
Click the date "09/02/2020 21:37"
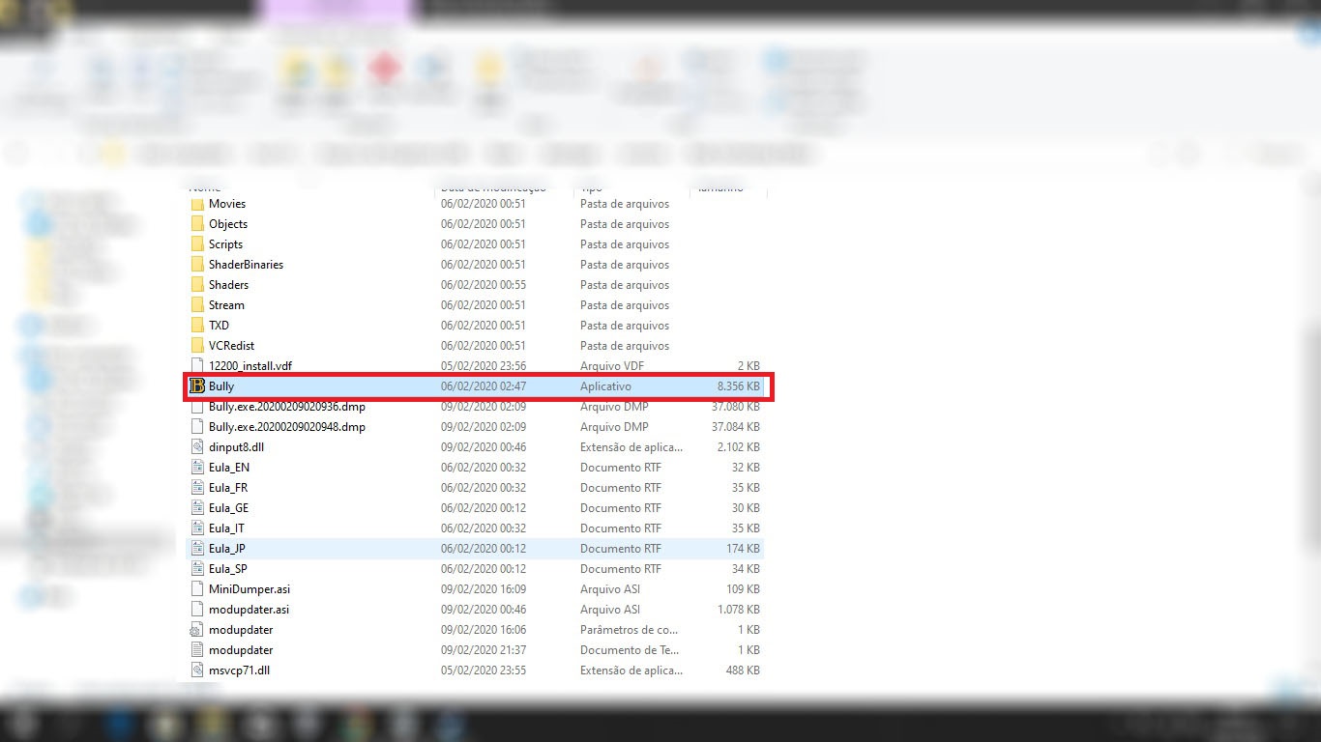click(484, 650)
